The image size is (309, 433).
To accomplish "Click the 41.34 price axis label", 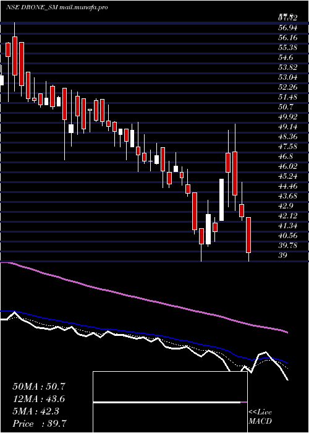I will pos(288,226).
